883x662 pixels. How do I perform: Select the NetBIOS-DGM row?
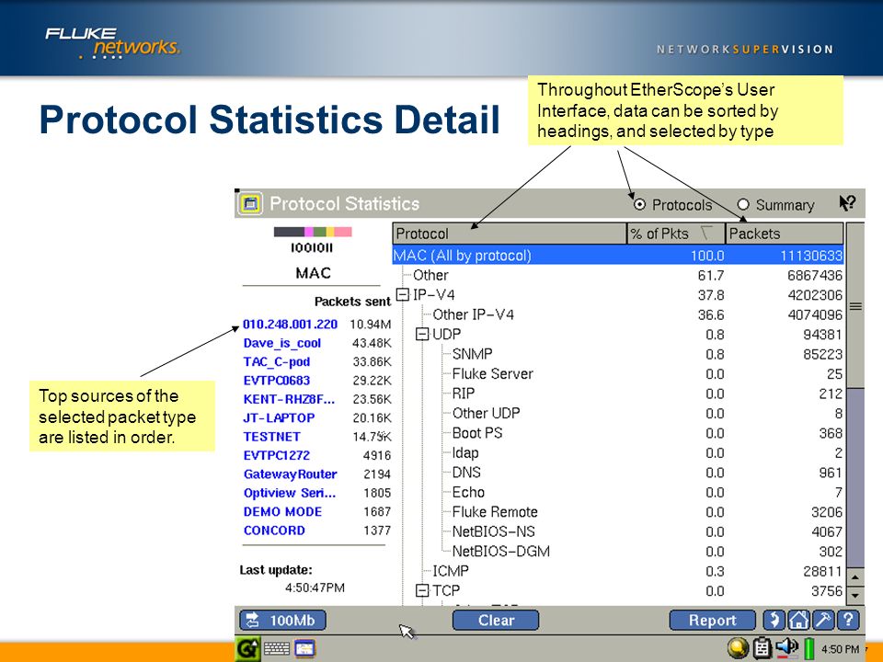[x=618, y=551]
